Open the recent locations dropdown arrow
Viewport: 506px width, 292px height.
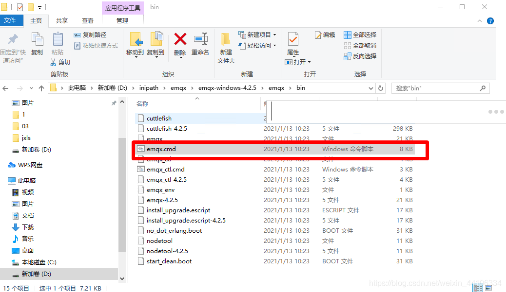(31, 88)
